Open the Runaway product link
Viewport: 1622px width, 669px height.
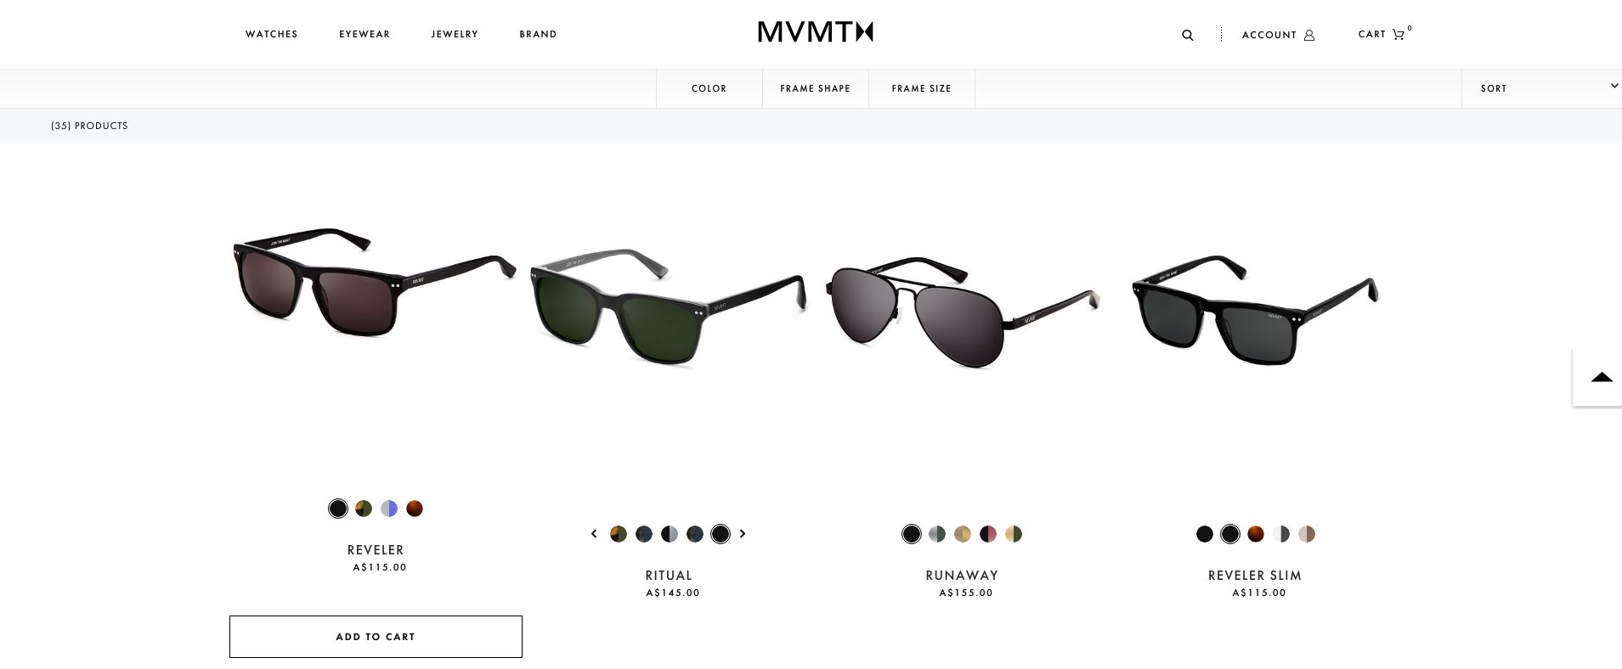962,576
